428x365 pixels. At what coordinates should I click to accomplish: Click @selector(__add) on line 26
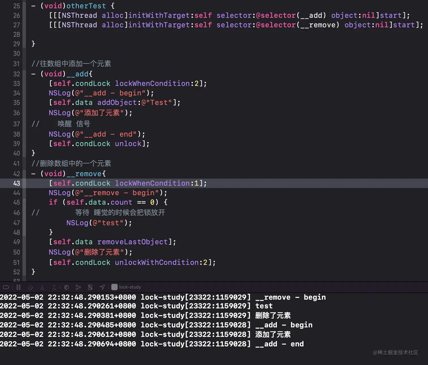click(291, 16)
